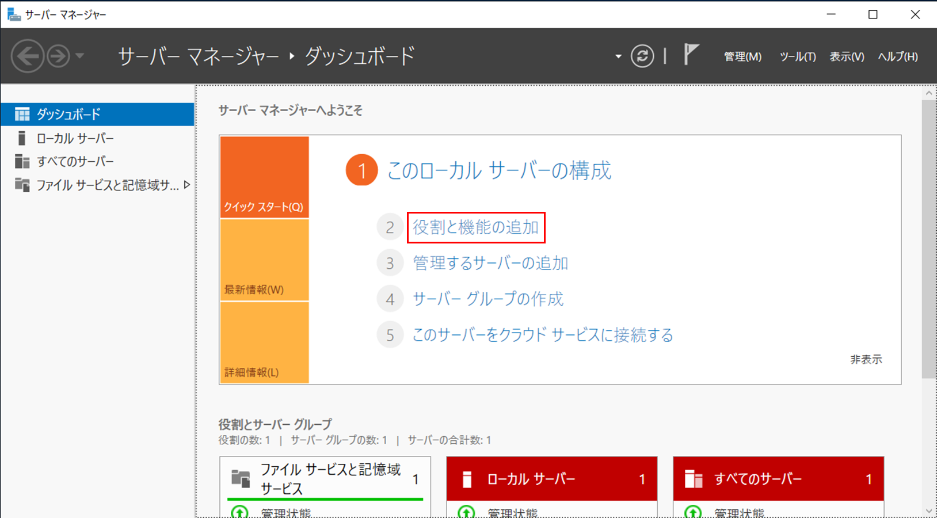Open the 管理(M) menu
Screen dimensions: 937x518
click(742, 56)
